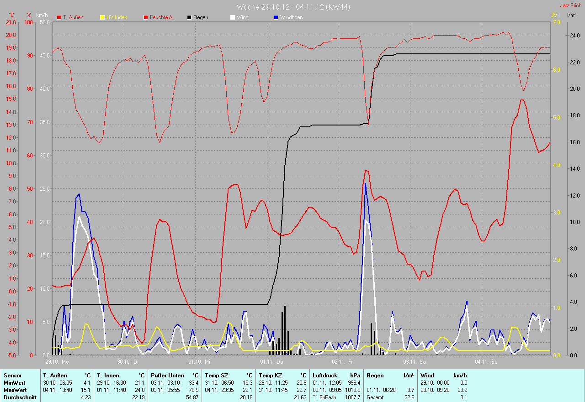The width and height of the screenshot is (585, 402).
Task: Click the black Regen legend swatch
Action: pos(190,17)
